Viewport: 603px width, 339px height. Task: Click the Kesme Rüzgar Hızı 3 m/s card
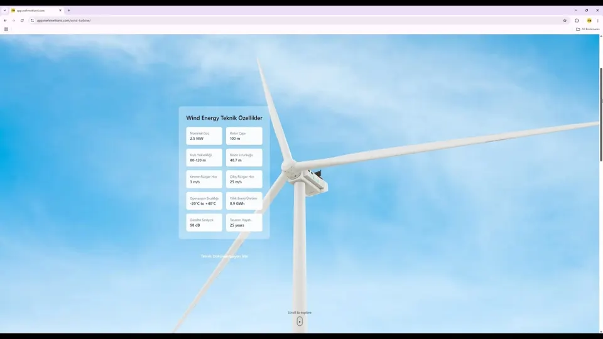tap(204, 179)
